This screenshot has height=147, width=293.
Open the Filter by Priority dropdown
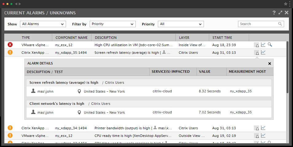(x=113, y=24)
